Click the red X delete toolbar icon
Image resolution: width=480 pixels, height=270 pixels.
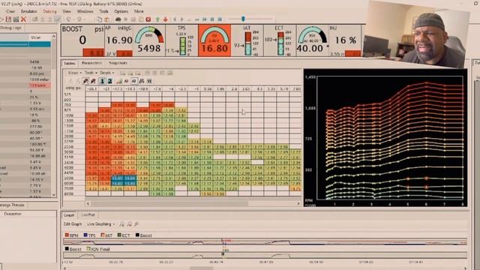pos(23,19)
